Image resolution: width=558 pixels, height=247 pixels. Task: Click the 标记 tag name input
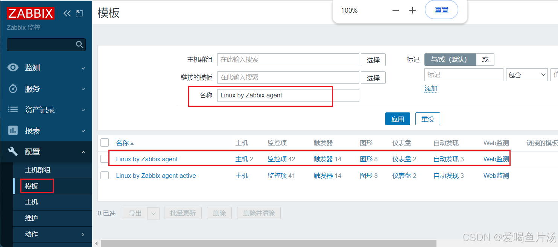(x=464, y=75)
